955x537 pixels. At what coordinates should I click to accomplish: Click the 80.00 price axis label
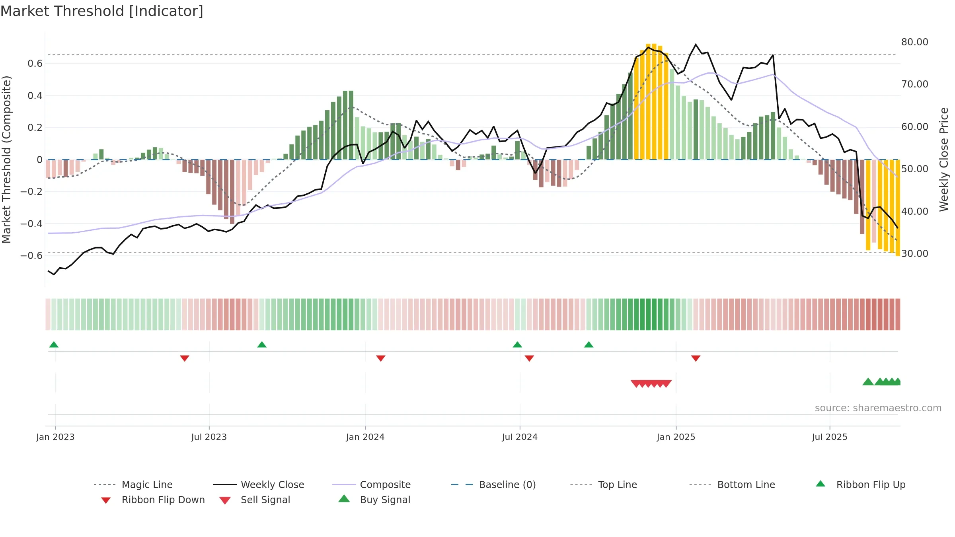tap(915, 42)
